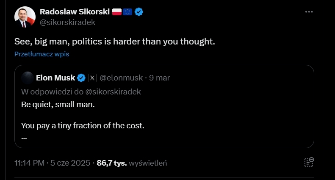This screenshot has height=180, width=335.
Task: Click the X affiliation badge beside Elon Musk
Action: (x=92, y=78)
